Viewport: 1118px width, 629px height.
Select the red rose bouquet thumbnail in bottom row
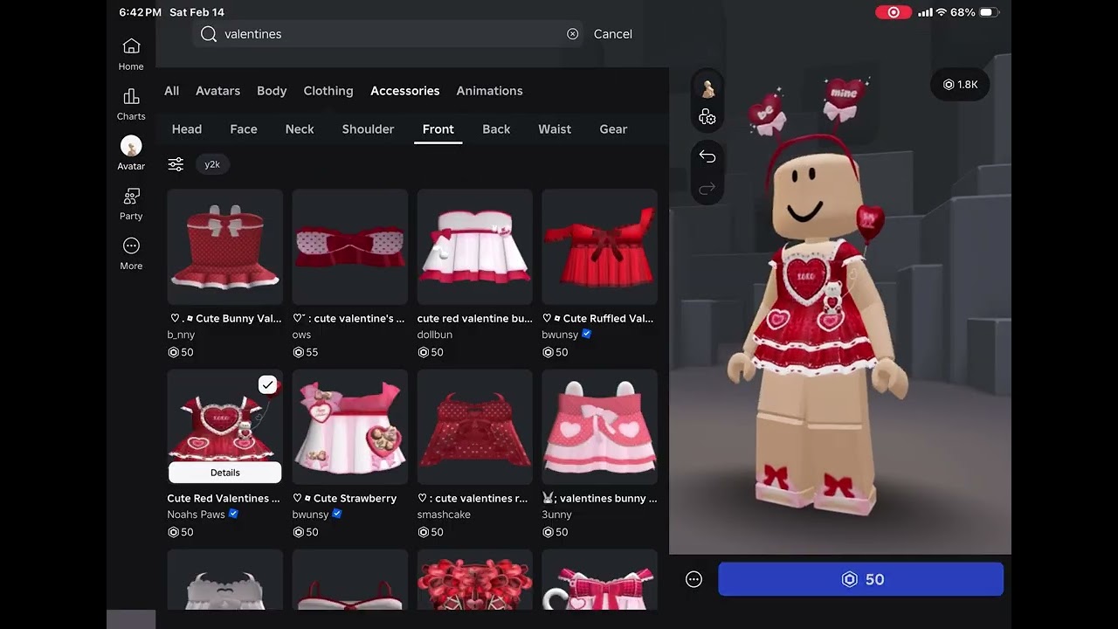click(x=475, y=579)
